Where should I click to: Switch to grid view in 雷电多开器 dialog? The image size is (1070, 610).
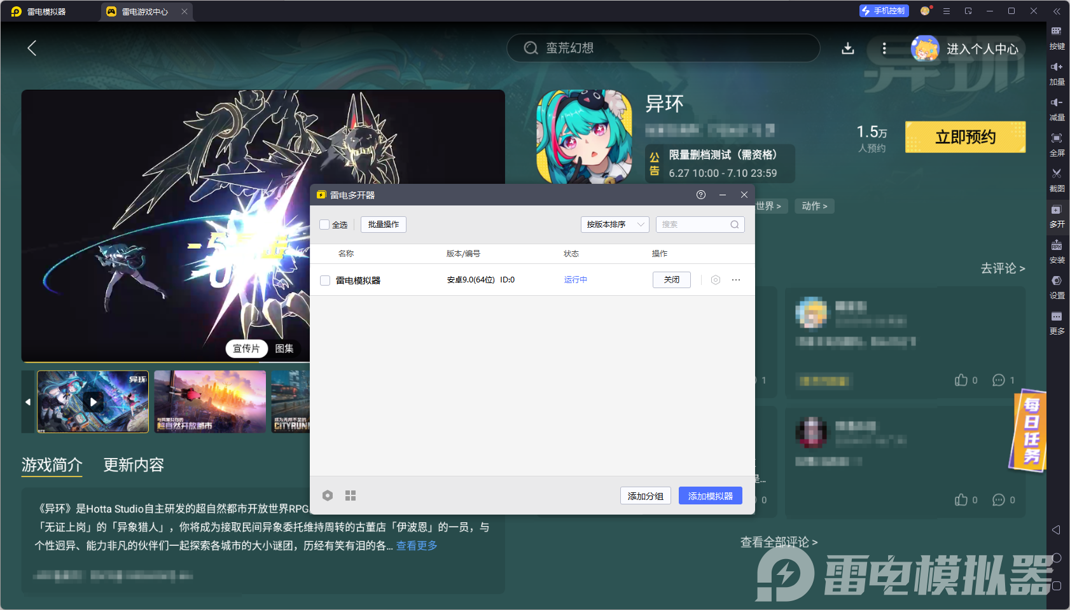tap(350, 496)
